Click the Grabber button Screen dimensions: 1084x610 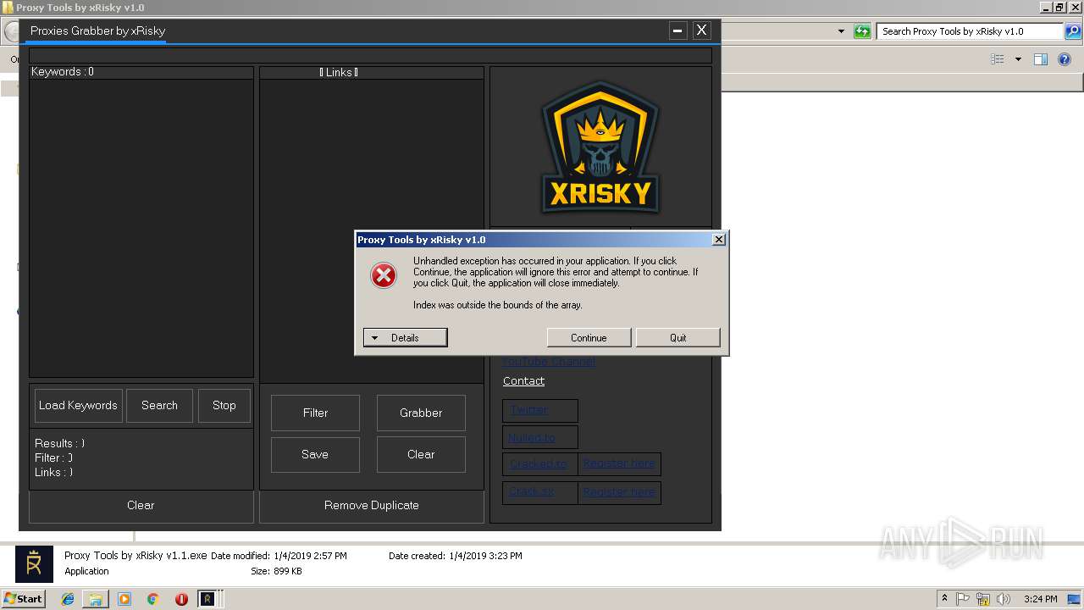(x=421, y=413)
